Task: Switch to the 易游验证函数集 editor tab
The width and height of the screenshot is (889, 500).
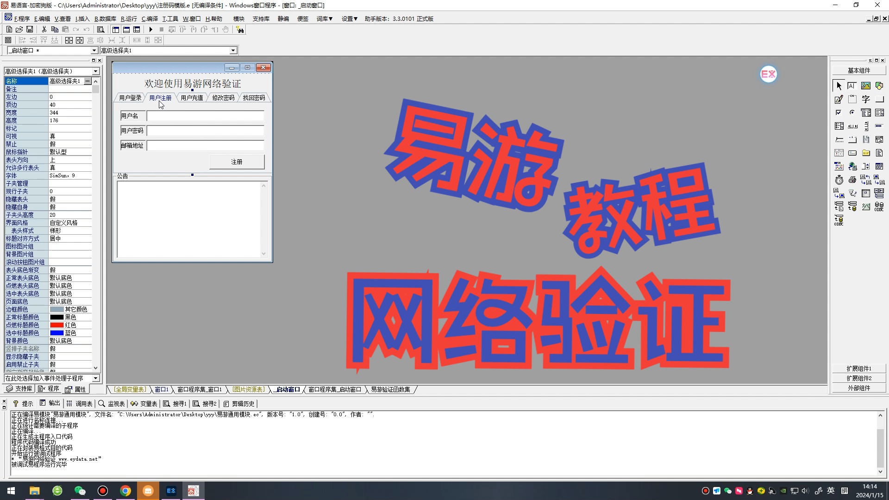Action: pos(390,389)
